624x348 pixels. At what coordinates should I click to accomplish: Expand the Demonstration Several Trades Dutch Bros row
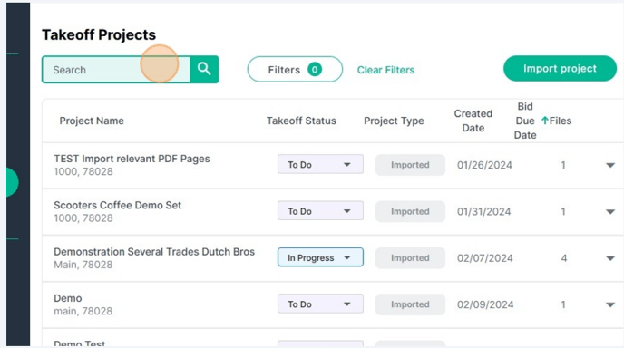click(610, 258)
